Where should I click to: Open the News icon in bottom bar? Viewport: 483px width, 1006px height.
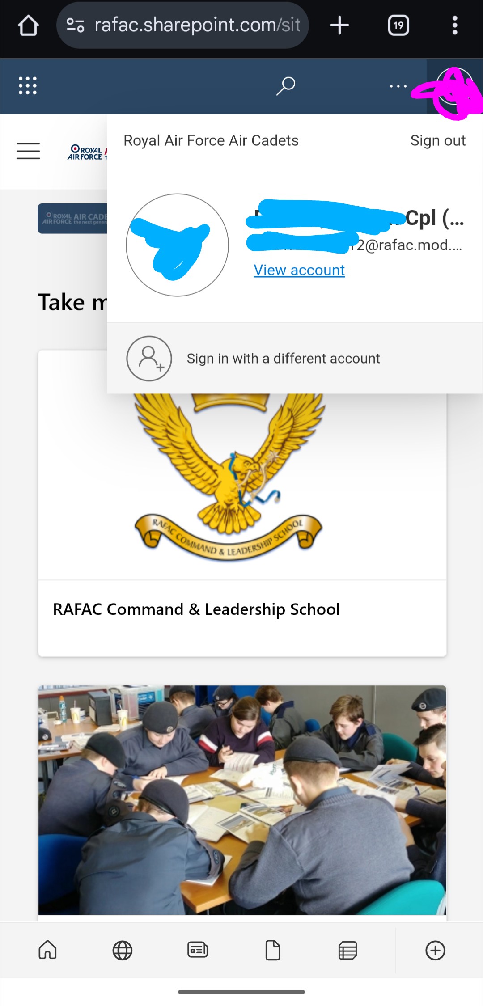pyautogui.click(x=198, y=950)
